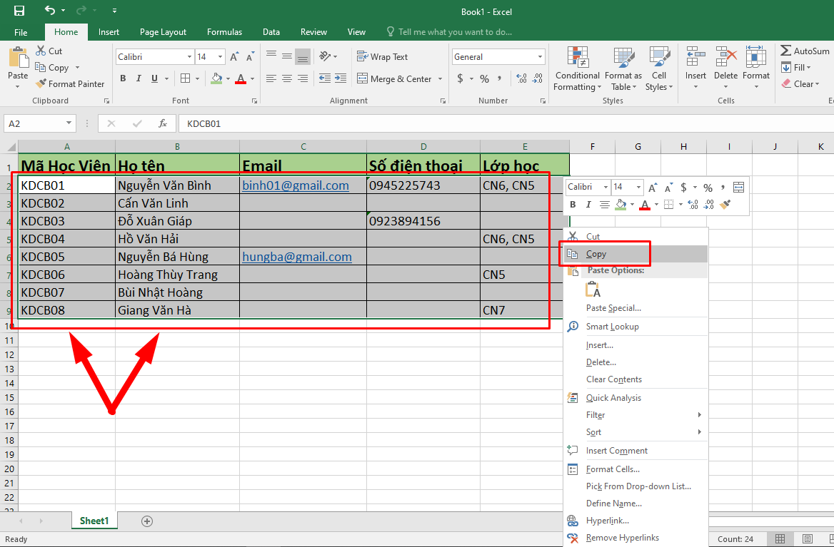Toggle Underline in the ribbon Font group

click(x=154, y=78)
